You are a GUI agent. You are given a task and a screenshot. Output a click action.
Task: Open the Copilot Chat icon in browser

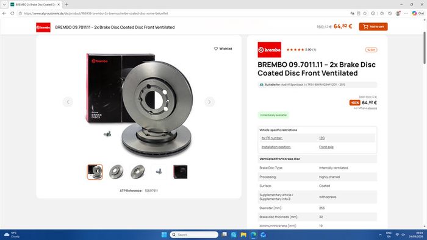pyautogui.click(x=418, y=13)
